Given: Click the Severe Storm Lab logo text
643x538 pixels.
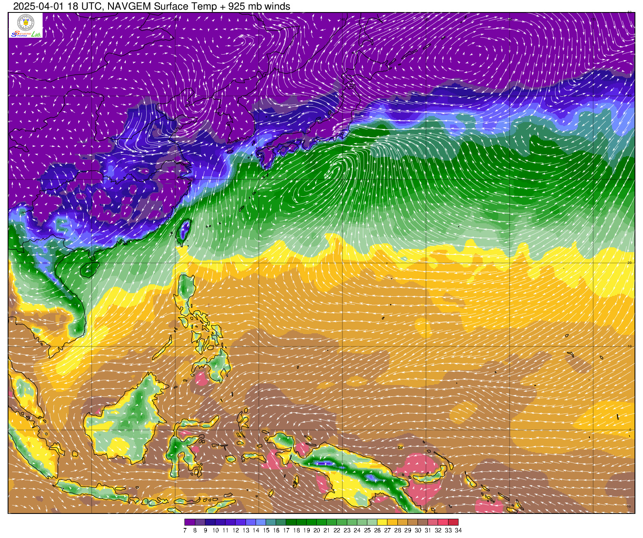Looking at the screenshot, I should click(x=26, y=35).
